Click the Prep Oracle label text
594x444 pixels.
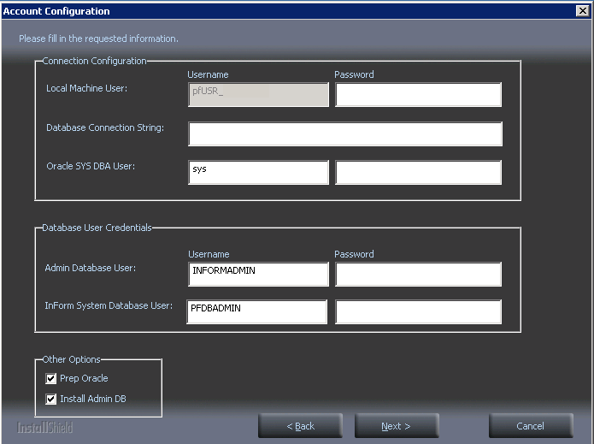point(84,378)
